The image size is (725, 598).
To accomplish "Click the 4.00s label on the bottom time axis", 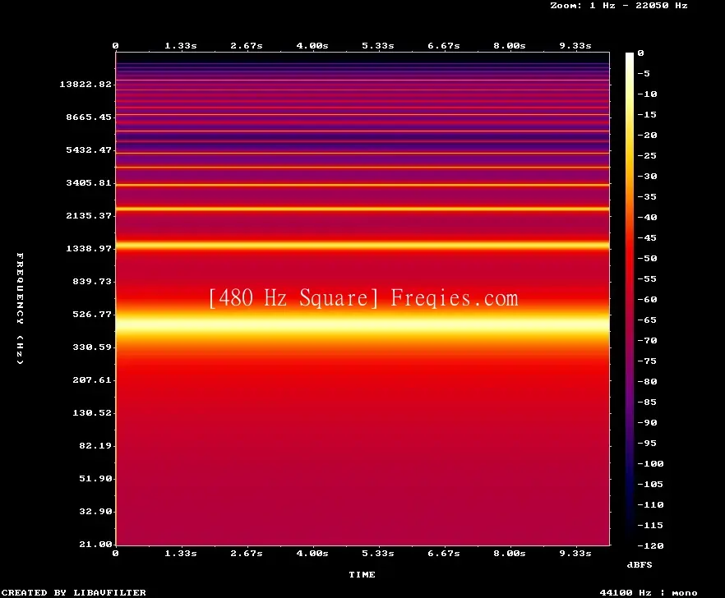I will click(x=312, y=553).
